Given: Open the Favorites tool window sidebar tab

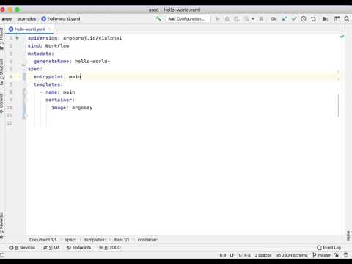Looking at the screenshot, I should tap(1, 225).
